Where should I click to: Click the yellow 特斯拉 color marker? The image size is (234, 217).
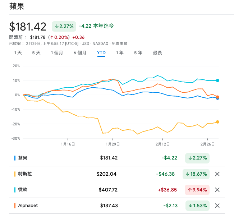(x=15, y=174)
